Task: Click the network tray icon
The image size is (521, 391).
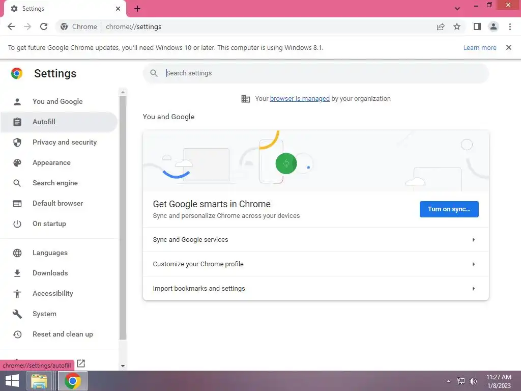Action: (461, 381)
